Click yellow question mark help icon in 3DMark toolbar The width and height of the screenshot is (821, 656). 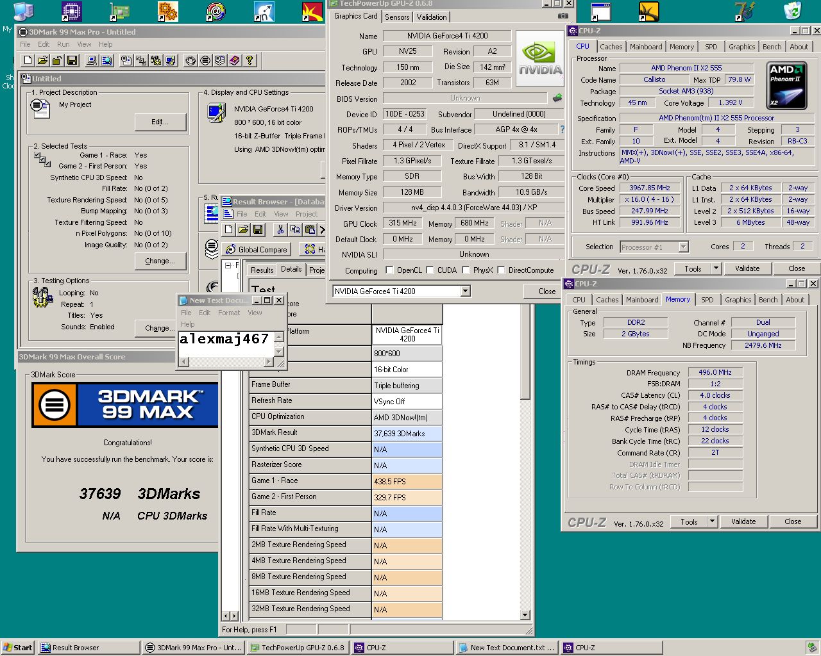tap(250, 60)
